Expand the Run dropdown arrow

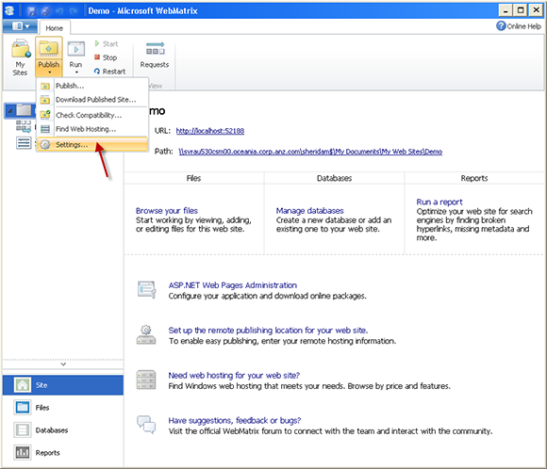tap(76, 73)
